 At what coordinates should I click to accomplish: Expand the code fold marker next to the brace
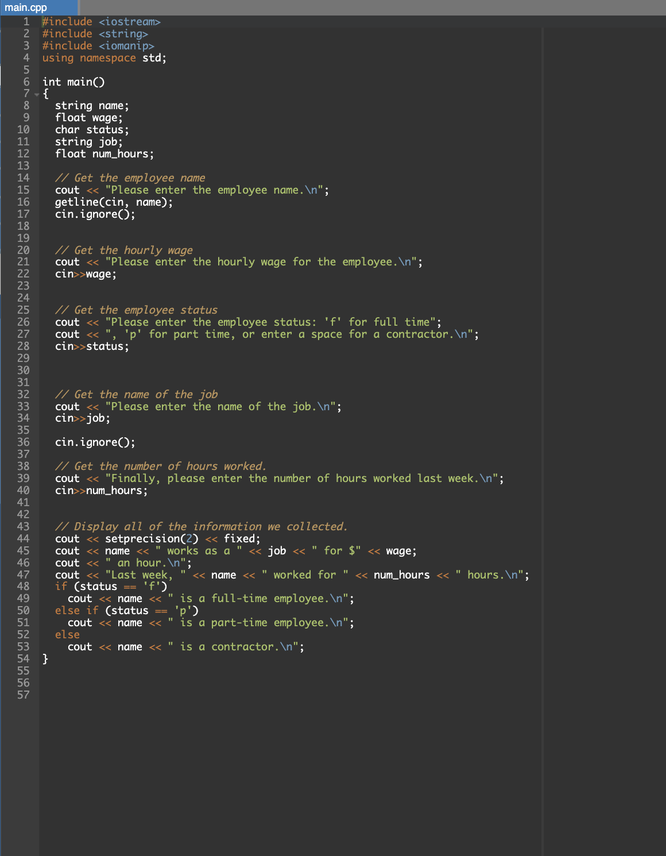[36, 93]
